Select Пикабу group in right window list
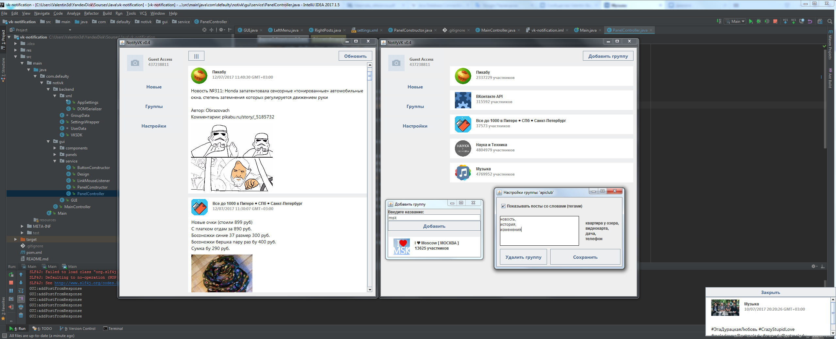 click(541, 76)
